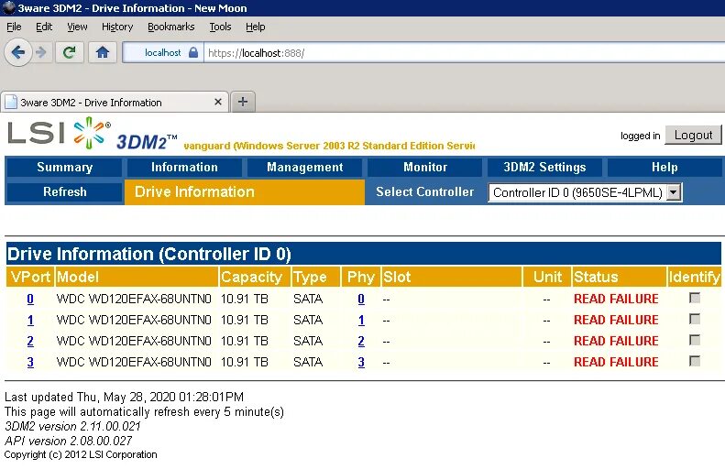Open Phy 0 link

click(x=361, y=299)
